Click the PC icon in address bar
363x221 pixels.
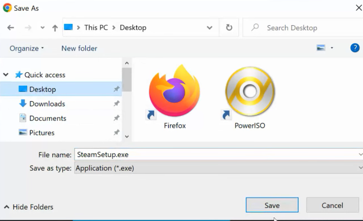68,27
